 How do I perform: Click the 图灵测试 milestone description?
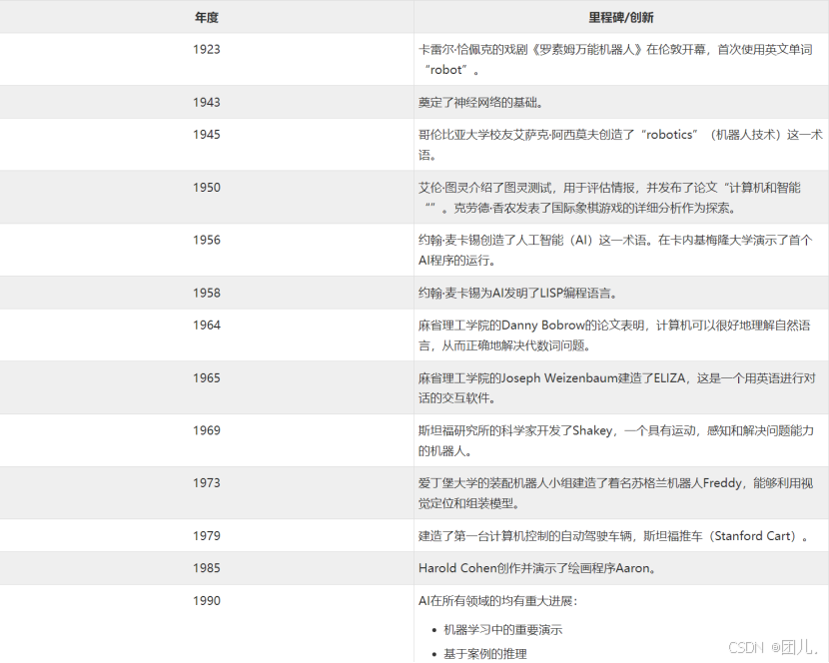point(609,198)
